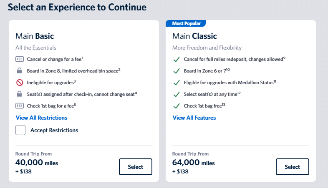
Task: Click the FEE icon beside Check 1st bag
Action: tap(20, 106)
